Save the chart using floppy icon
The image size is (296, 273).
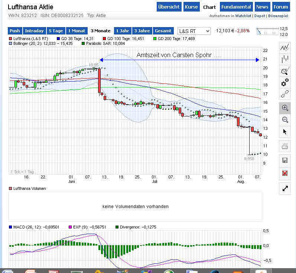tap(285, 160)
